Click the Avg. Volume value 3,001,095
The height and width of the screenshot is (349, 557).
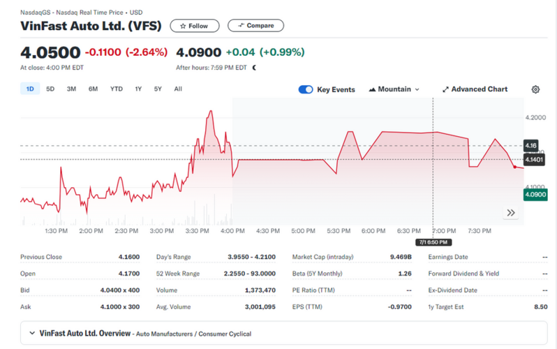tap(260, 307)
